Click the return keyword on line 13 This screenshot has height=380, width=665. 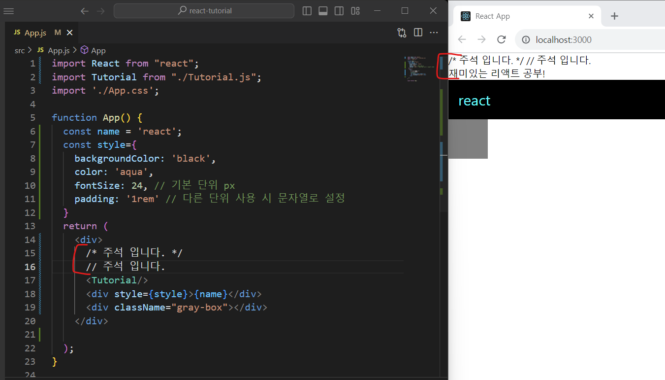(x=80, y=226)
